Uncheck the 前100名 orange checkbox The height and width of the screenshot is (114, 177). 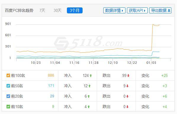8,75
